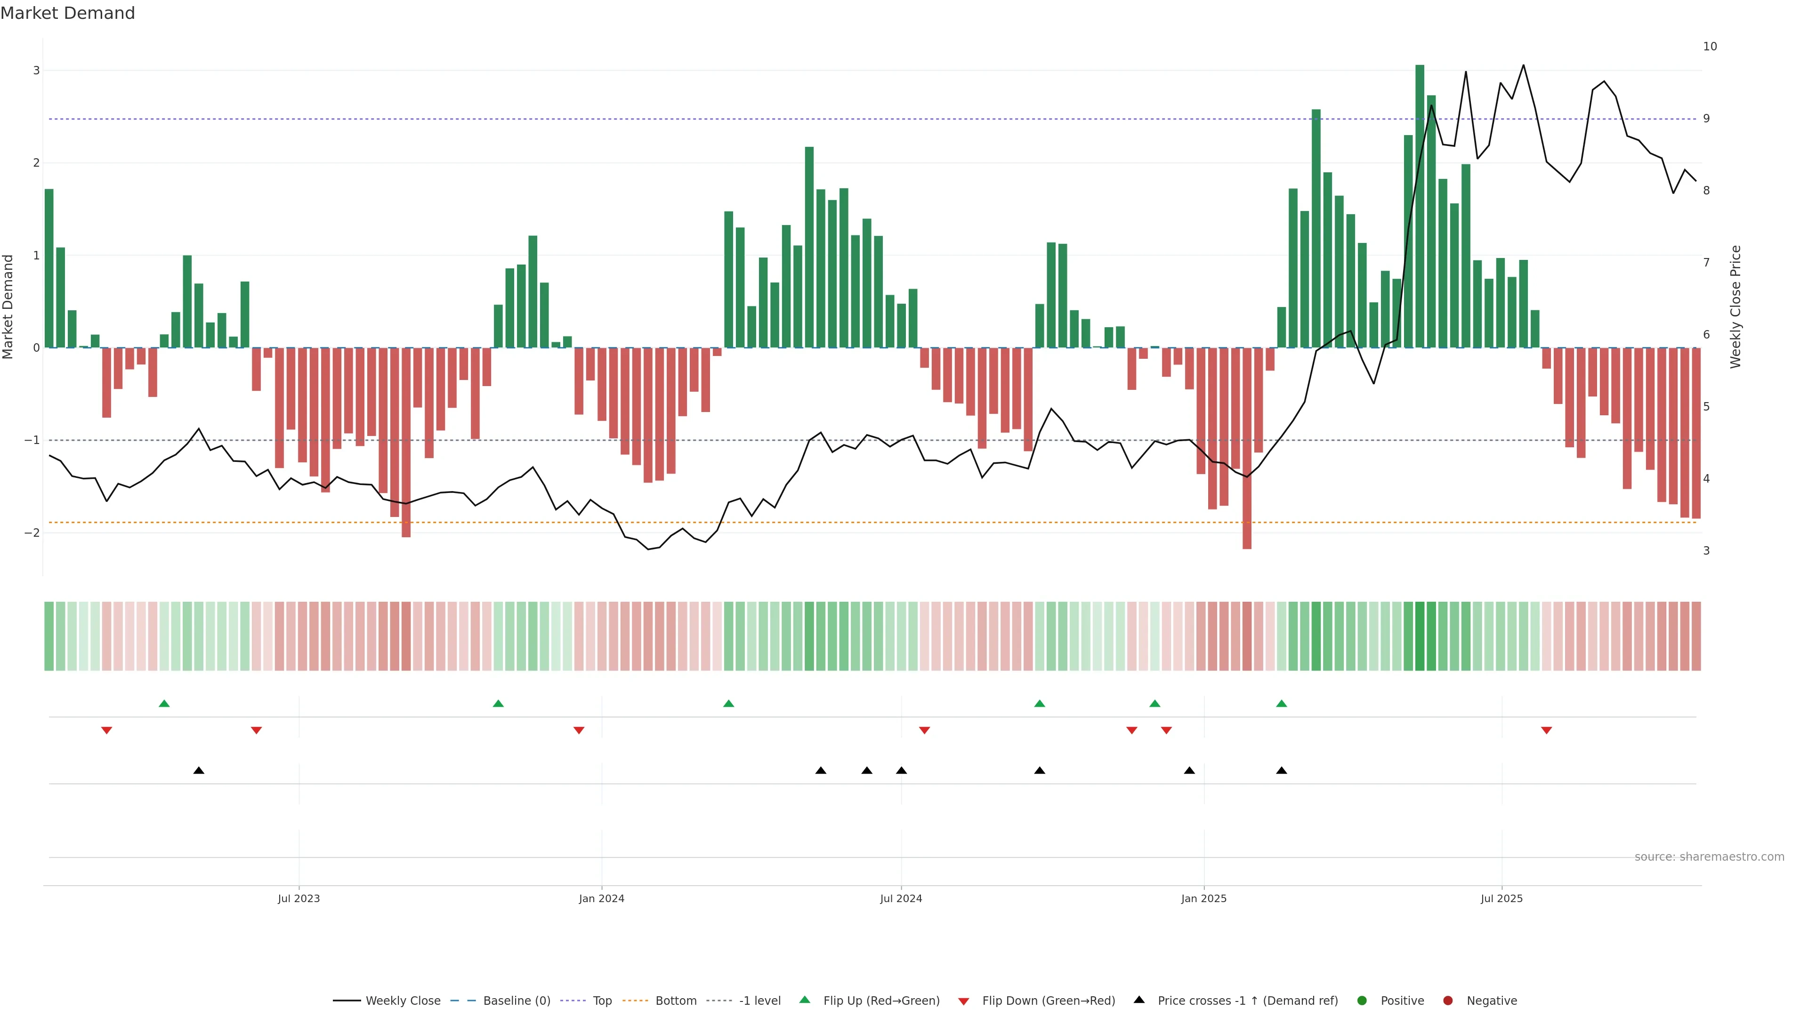Click the red Flip Down triangle legend icon
Viewport: 1808px width, 1017px height.
click(964, 1001)
